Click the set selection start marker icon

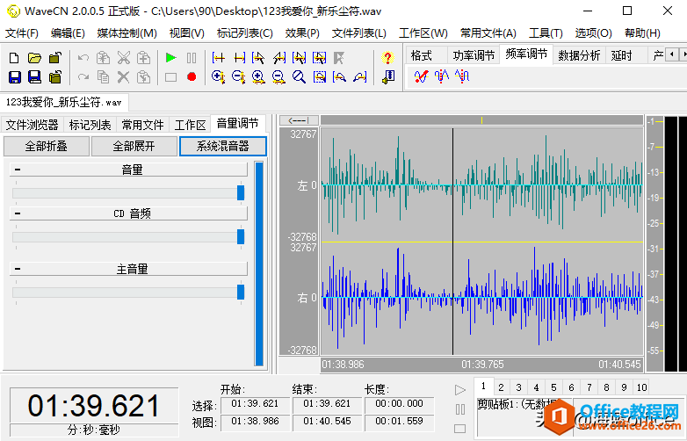tap(218, 58)
